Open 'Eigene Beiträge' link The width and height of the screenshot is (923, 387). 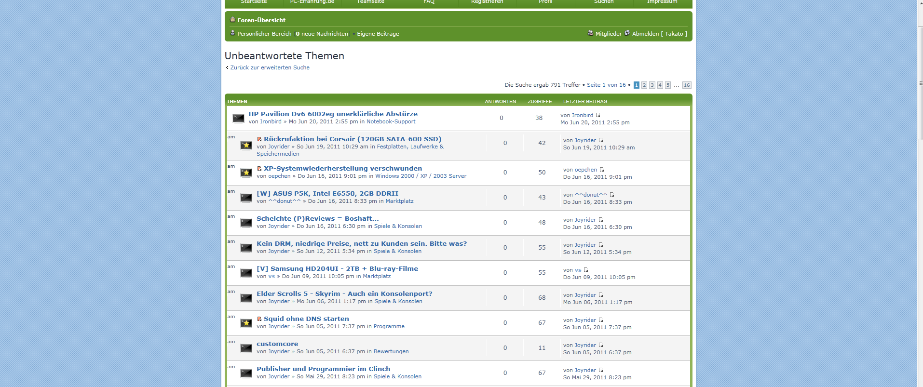coord(378,34)
